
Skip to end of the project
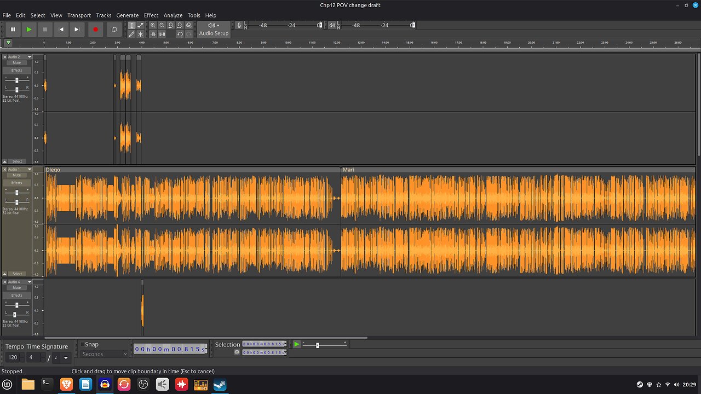77,29
